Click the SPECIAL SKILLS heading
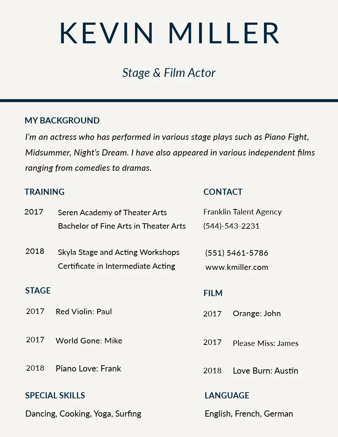338x437 pixels. [55, 395]
